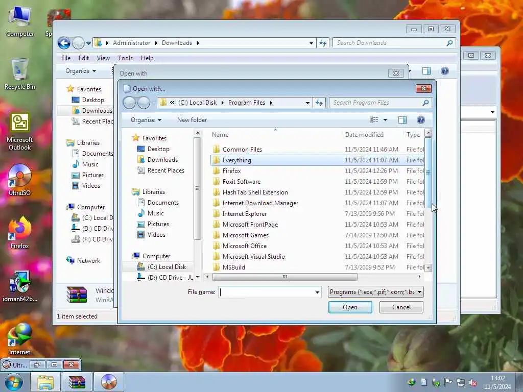Viewport: 523px width, 392px height.
Task: Select Desktop under Favorites in dialog
Action: tap(158, 149)
